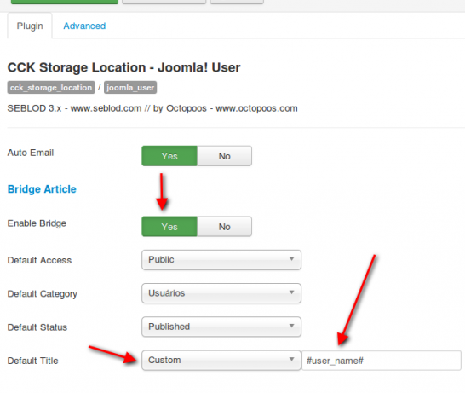Click the cck_storage_location tag badge
Viewport: 465px width, 393px height.
[x=51, y=88]
